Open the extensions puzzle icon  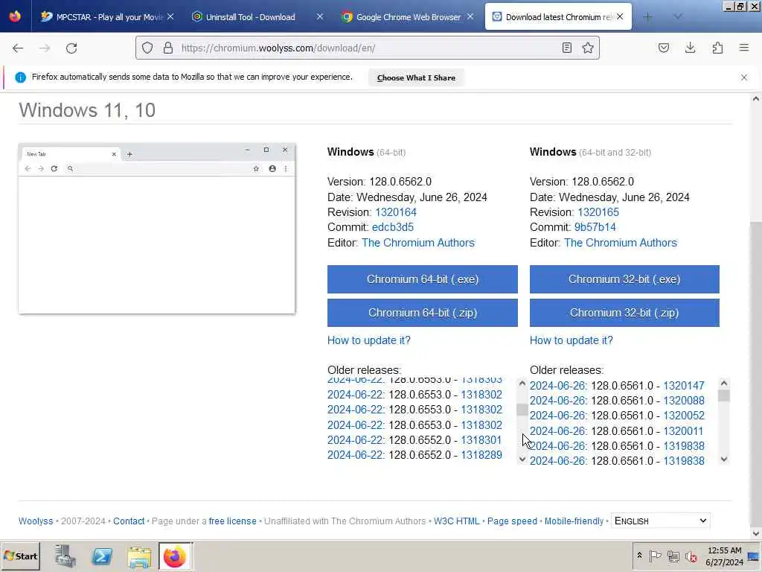tap(717, 48)
